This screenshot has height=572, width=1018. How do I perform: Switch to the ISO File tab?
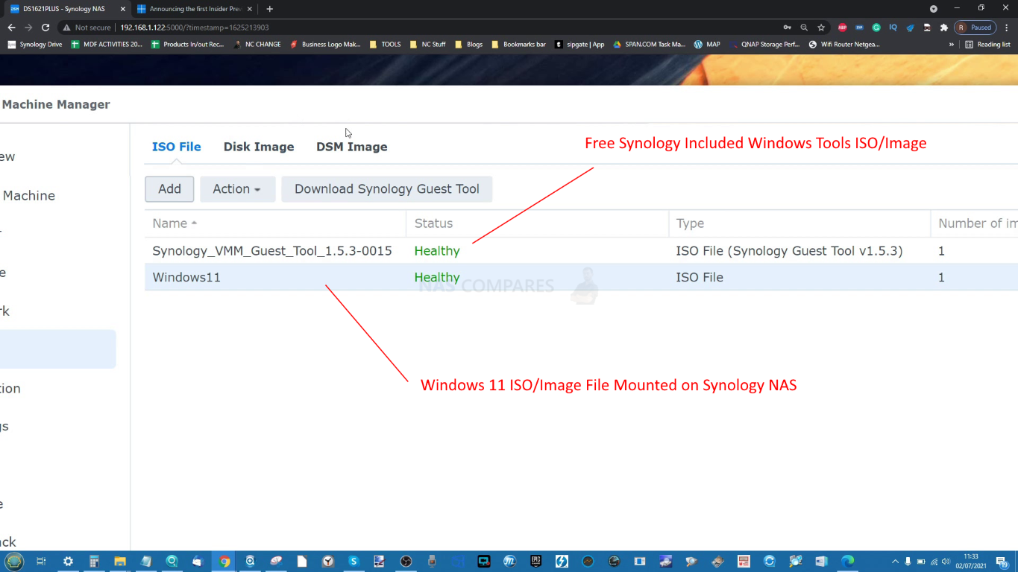pyautogui.click(x=176, y=147)
